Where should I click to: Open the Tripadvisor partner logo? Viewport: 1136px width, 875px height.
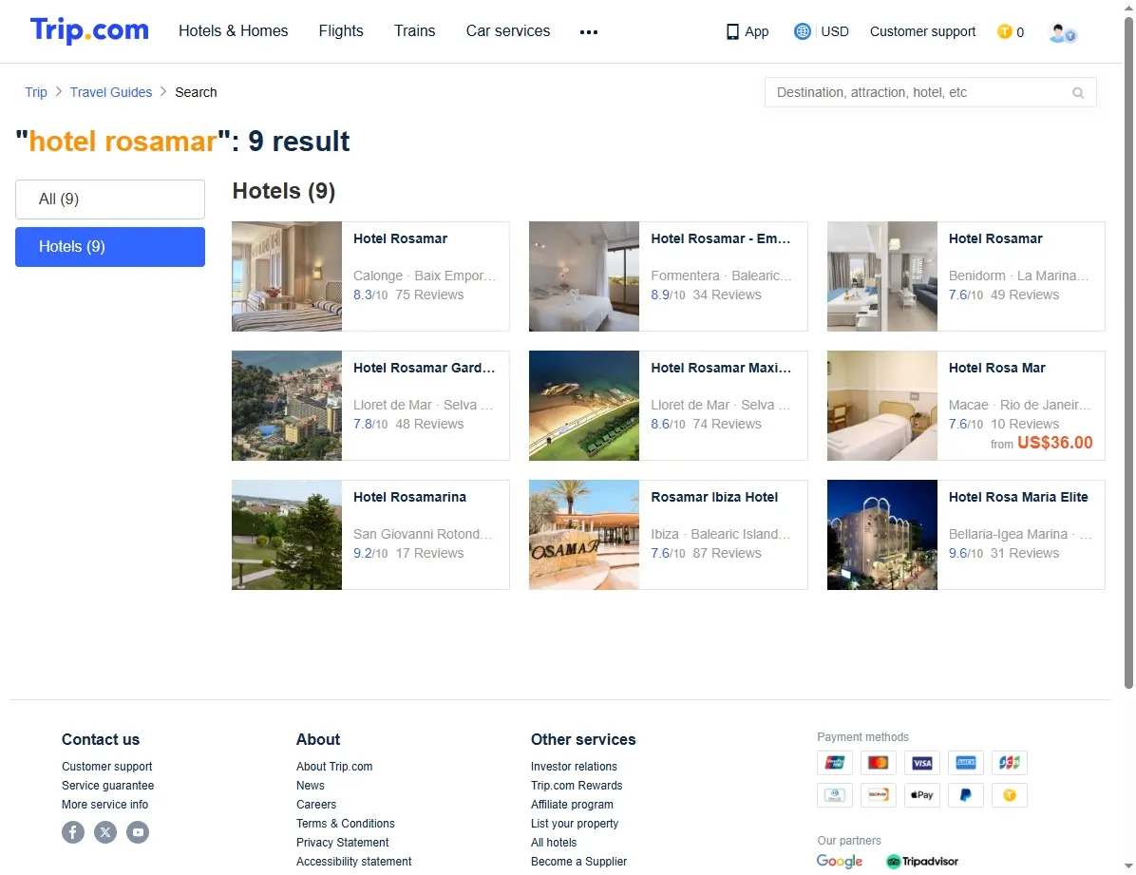[922, 862]
